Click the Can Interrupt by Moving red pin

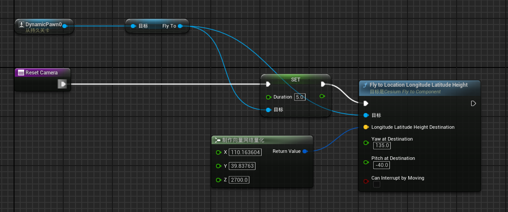[x=366, y=181]
